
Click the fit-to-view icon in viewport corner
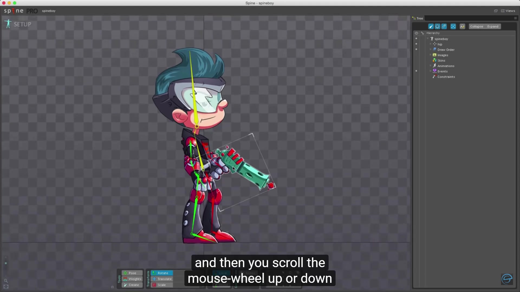(x=6, y=287)
